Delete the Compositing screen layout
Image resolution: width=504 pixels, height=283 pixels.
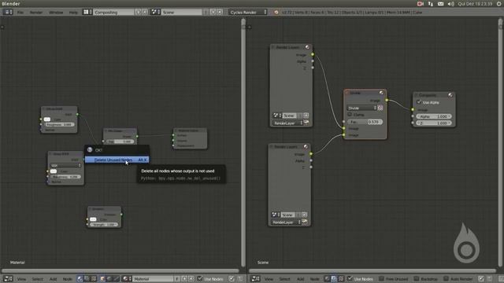point(145,13)
